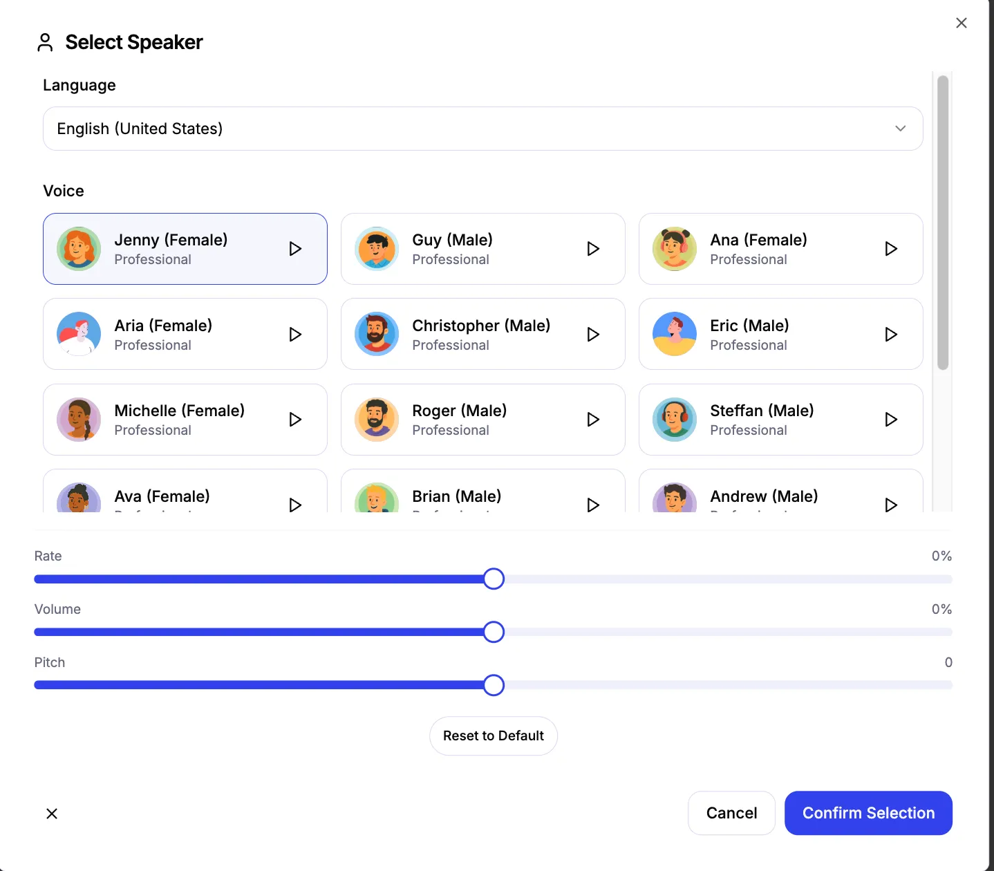The height and width of the screenshot is (871, 994).
Task: Click the Pitch slider handle
Action: (x=494, y=685)
